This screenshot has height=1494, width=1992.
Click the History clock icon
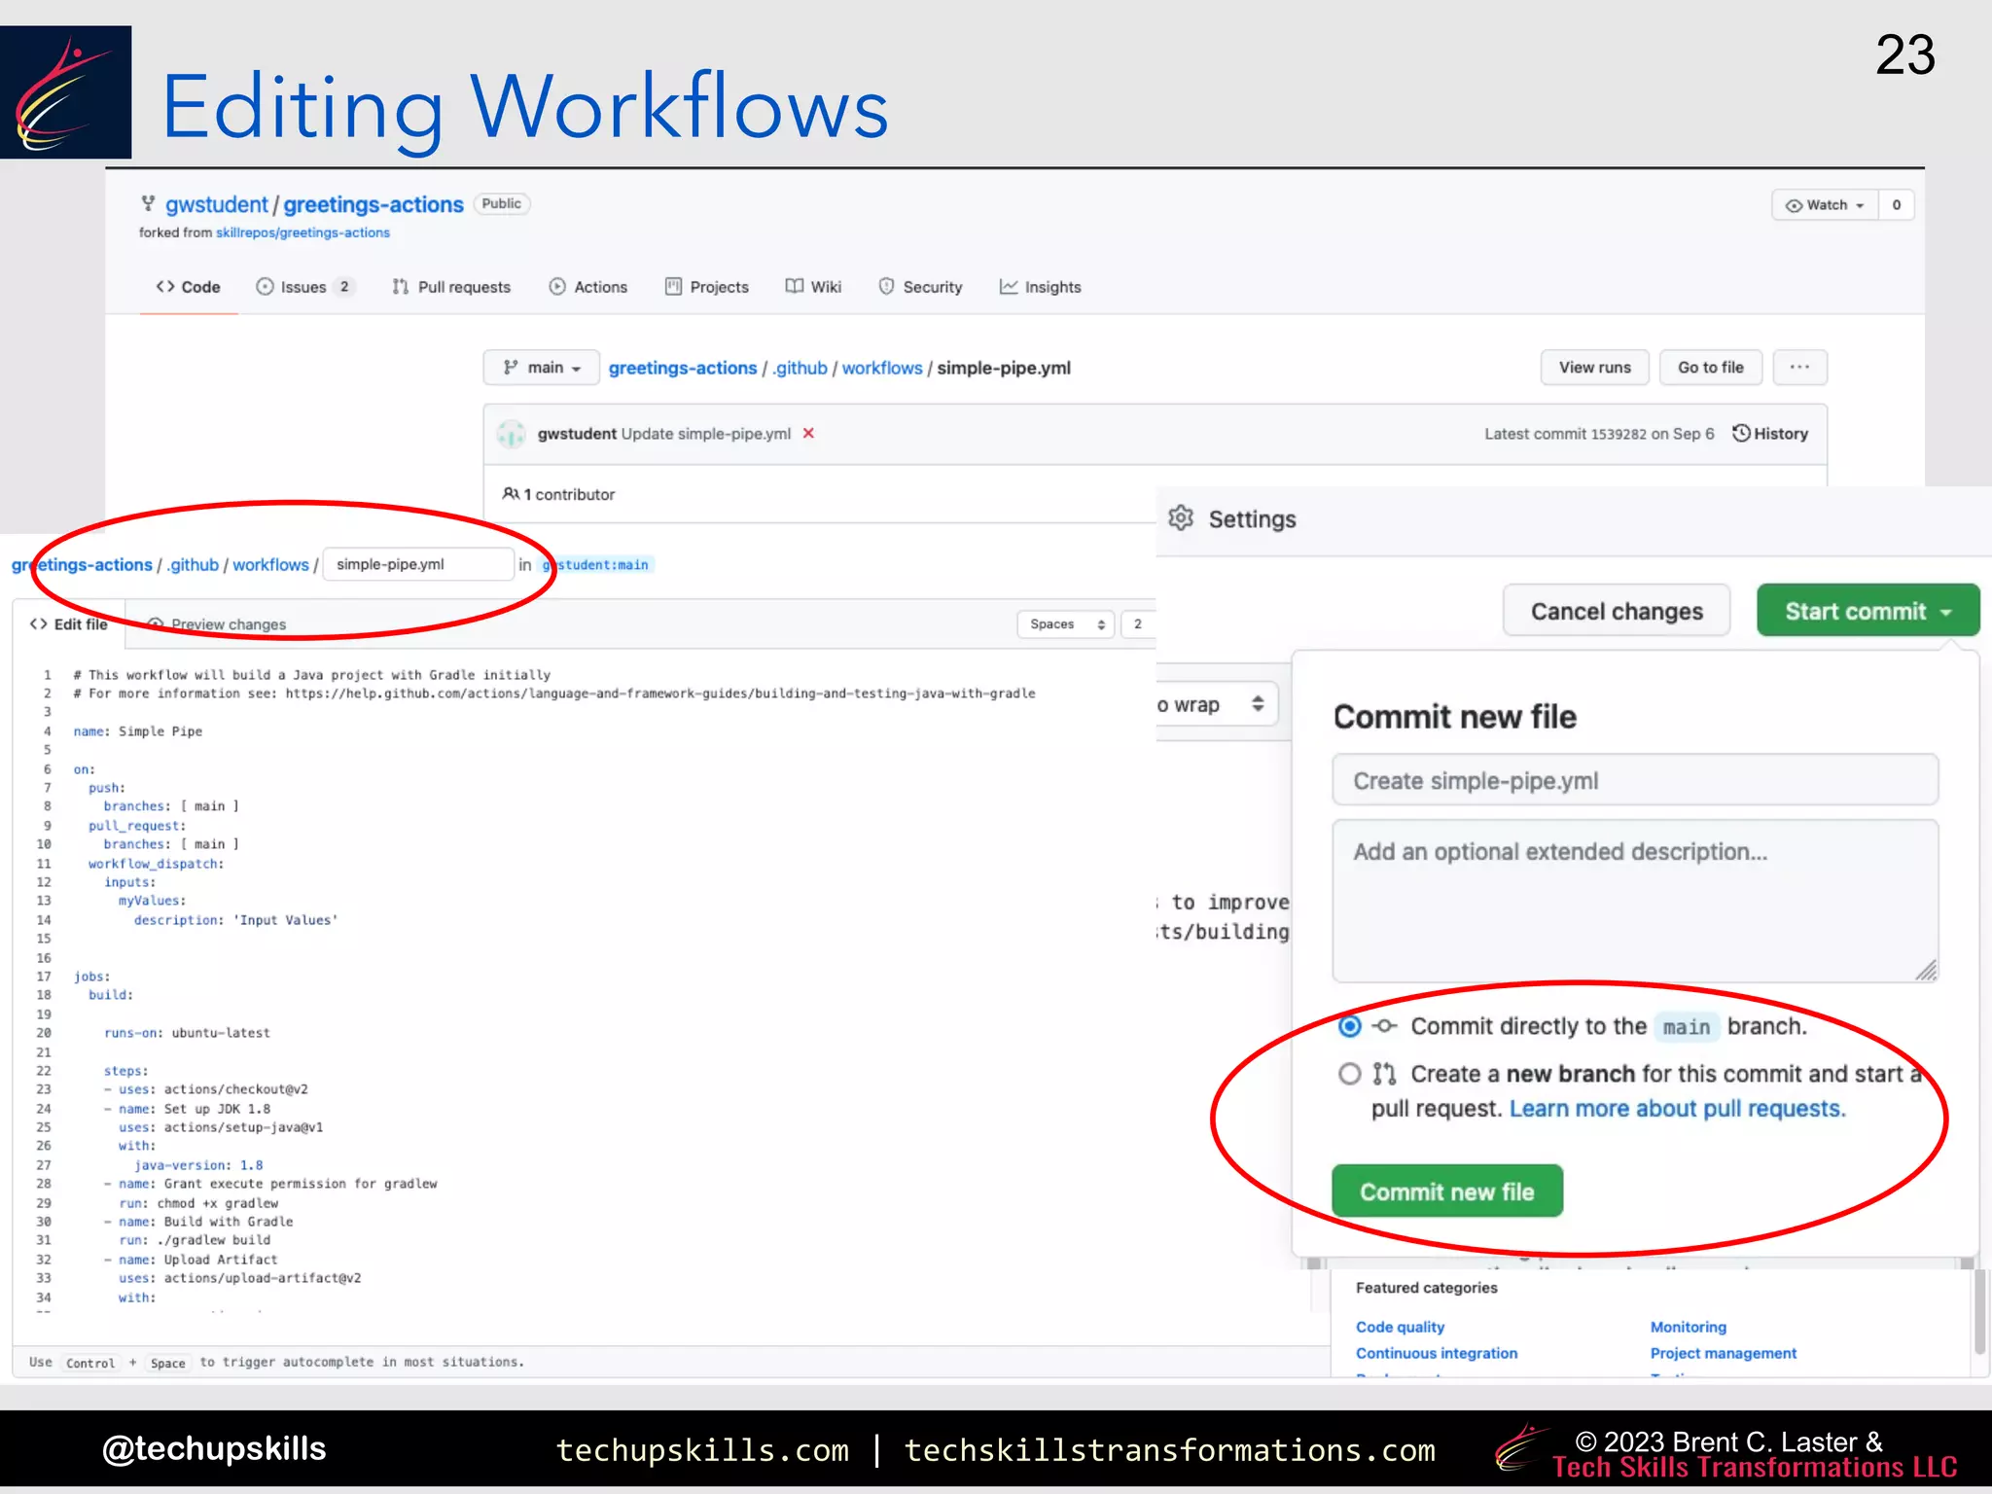click(1741, 433)
